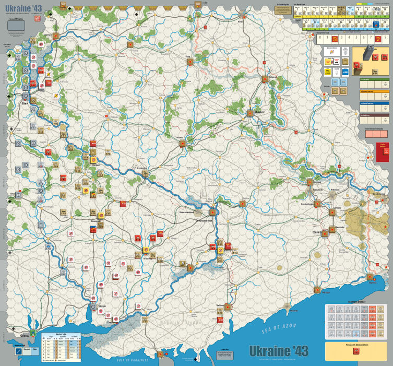Viewport: 393px width, 366px height.
Task: Select box 5 on the Victory Point Track
Action: click(356, 39)
